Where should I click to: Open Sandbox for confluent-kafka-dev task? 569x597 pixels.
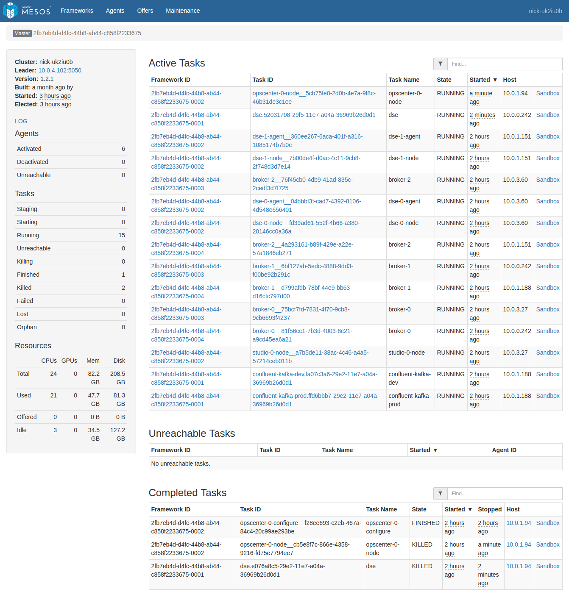pos(548,374)
